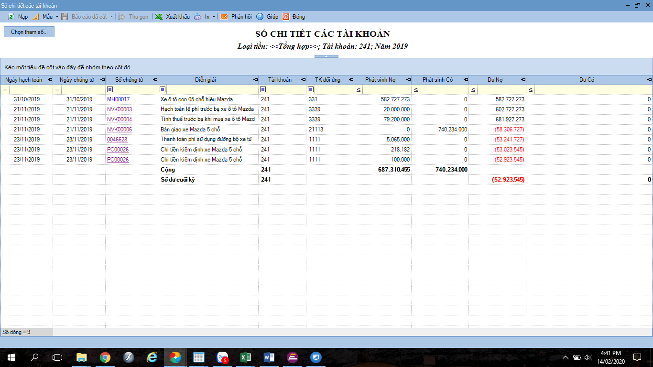Pin the Diễn giải column header
This screenshot has height=367, width=653.
click(255, 80)
